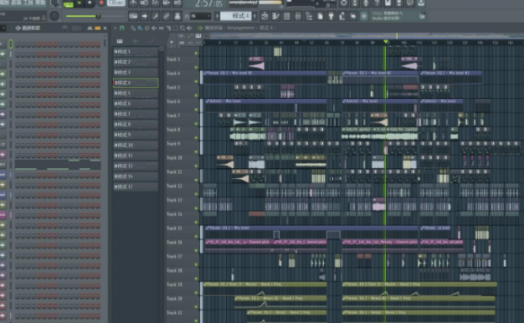Image resolution: width=524 pixels, height=323 pixels.
Task: Open the Piano roll window icon
Action: (275, 16)
